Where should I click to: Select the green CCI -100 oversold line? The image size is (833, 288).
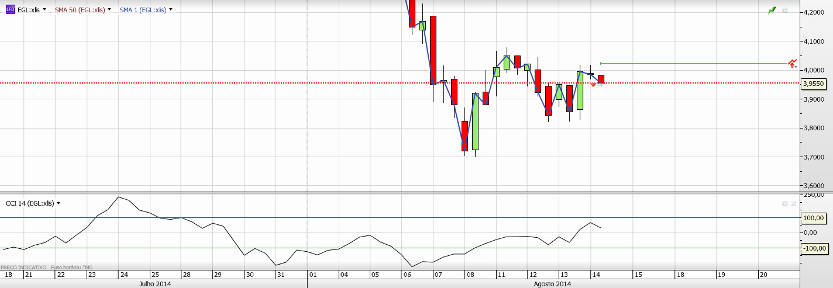coord(400,248)
